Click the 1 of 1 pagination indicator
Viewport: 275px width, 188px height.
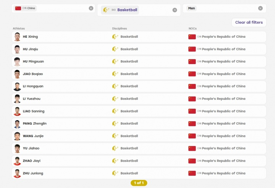point(139,183)
